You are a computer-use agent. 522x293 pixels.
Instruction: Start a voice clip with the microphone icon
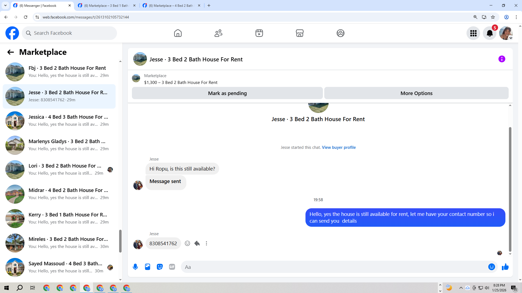pyautogui.click(x=135, y=267)
